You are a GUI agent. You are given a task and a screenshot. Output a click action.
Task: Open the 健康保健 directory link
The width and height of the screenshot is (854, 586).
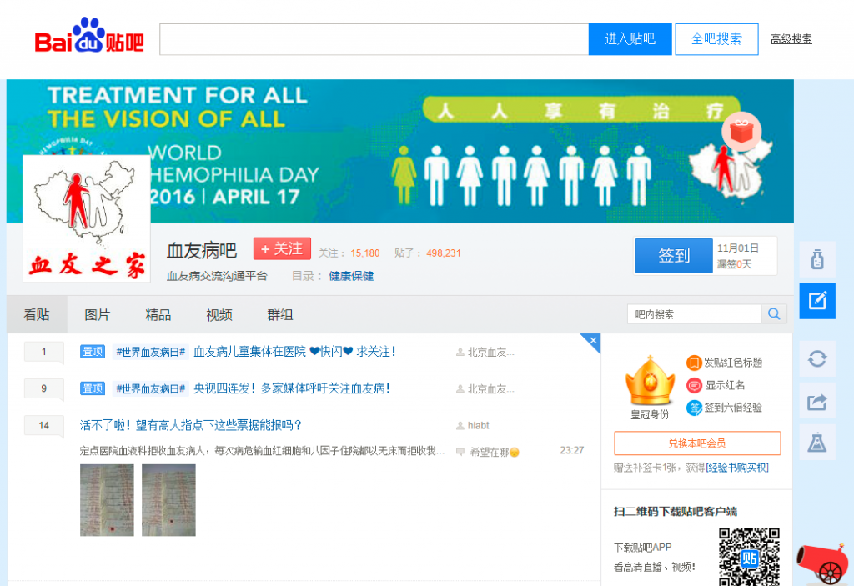pyautogui.click(x=351, y=276)
